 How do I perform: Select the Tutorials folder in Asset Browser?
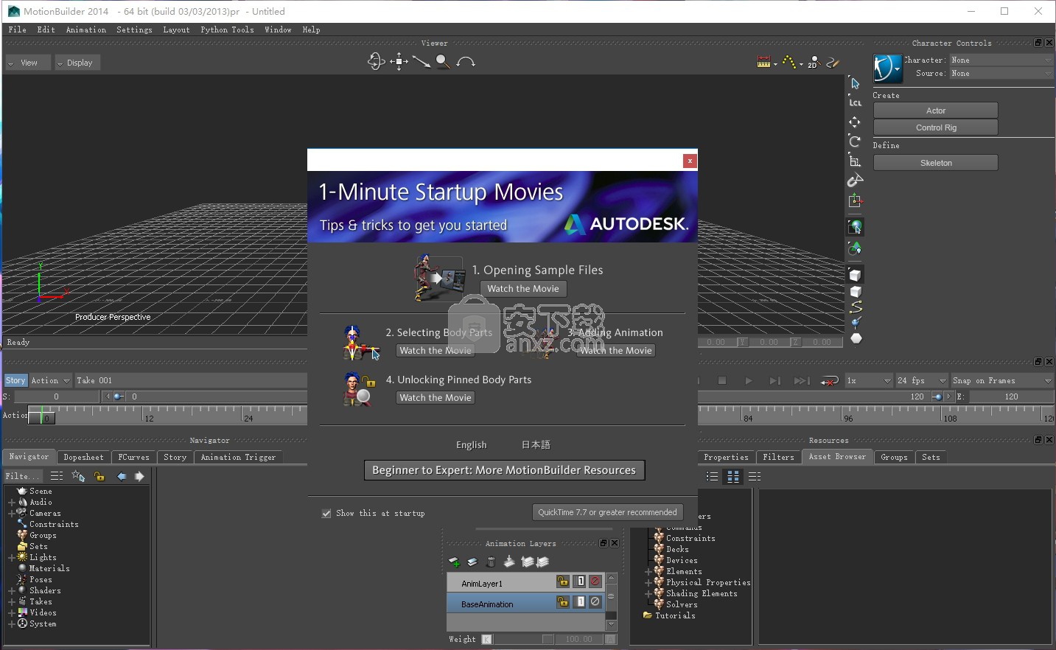669,615
